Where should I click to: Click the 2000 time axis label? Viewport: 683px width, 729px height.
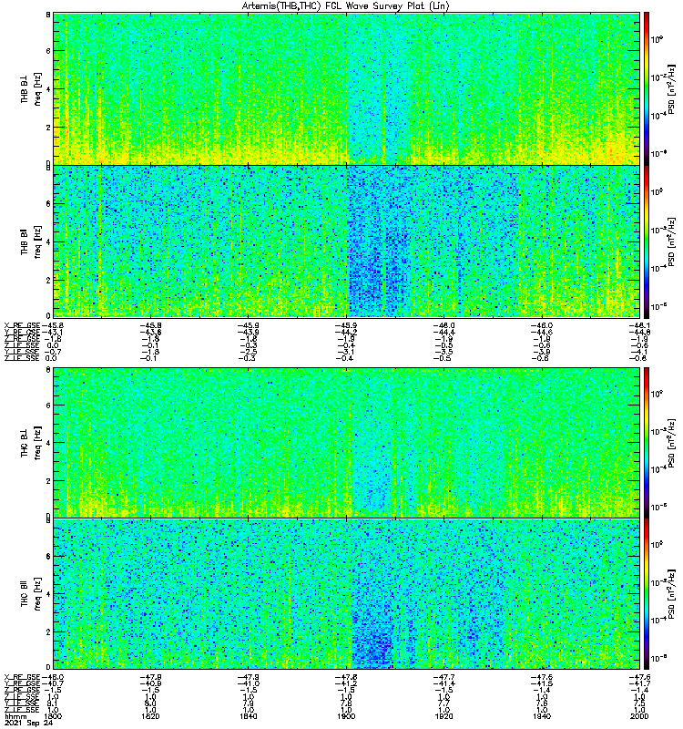640,716
